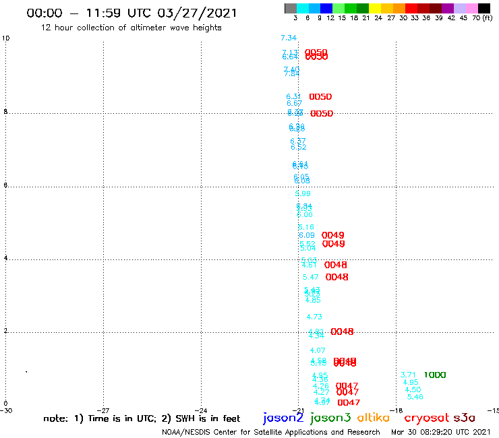The image size is (499, 438).
Task: Select the wave height value 5.47
Action: tap(311, 277)
